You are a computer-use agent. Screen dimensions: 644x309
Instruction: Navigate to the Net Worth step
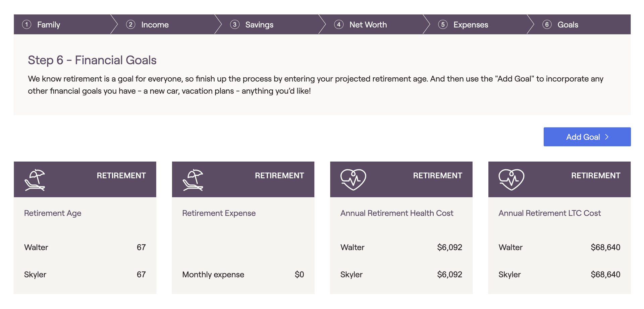pyautogui.click(x=368, y=25)
